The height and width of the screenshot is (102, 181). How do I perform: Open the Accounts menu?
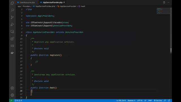12,88
